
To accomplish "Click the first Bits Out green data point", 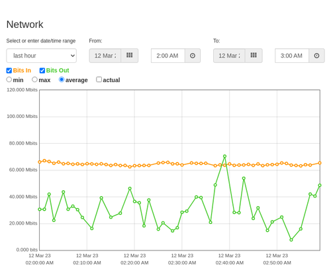I will pos(40,209).
